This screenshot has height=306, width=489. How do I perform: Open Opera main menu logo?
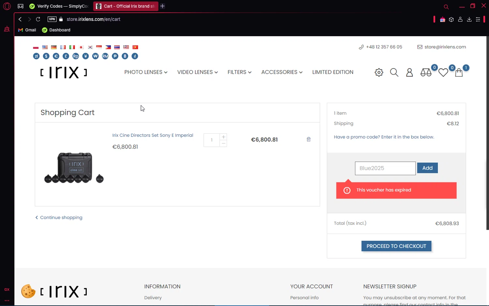(7, 6)
